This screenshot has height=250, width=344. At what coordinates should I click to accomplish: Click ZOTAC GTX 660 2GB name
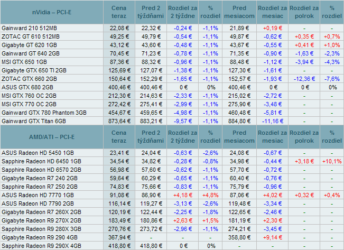tap(29, 79)
